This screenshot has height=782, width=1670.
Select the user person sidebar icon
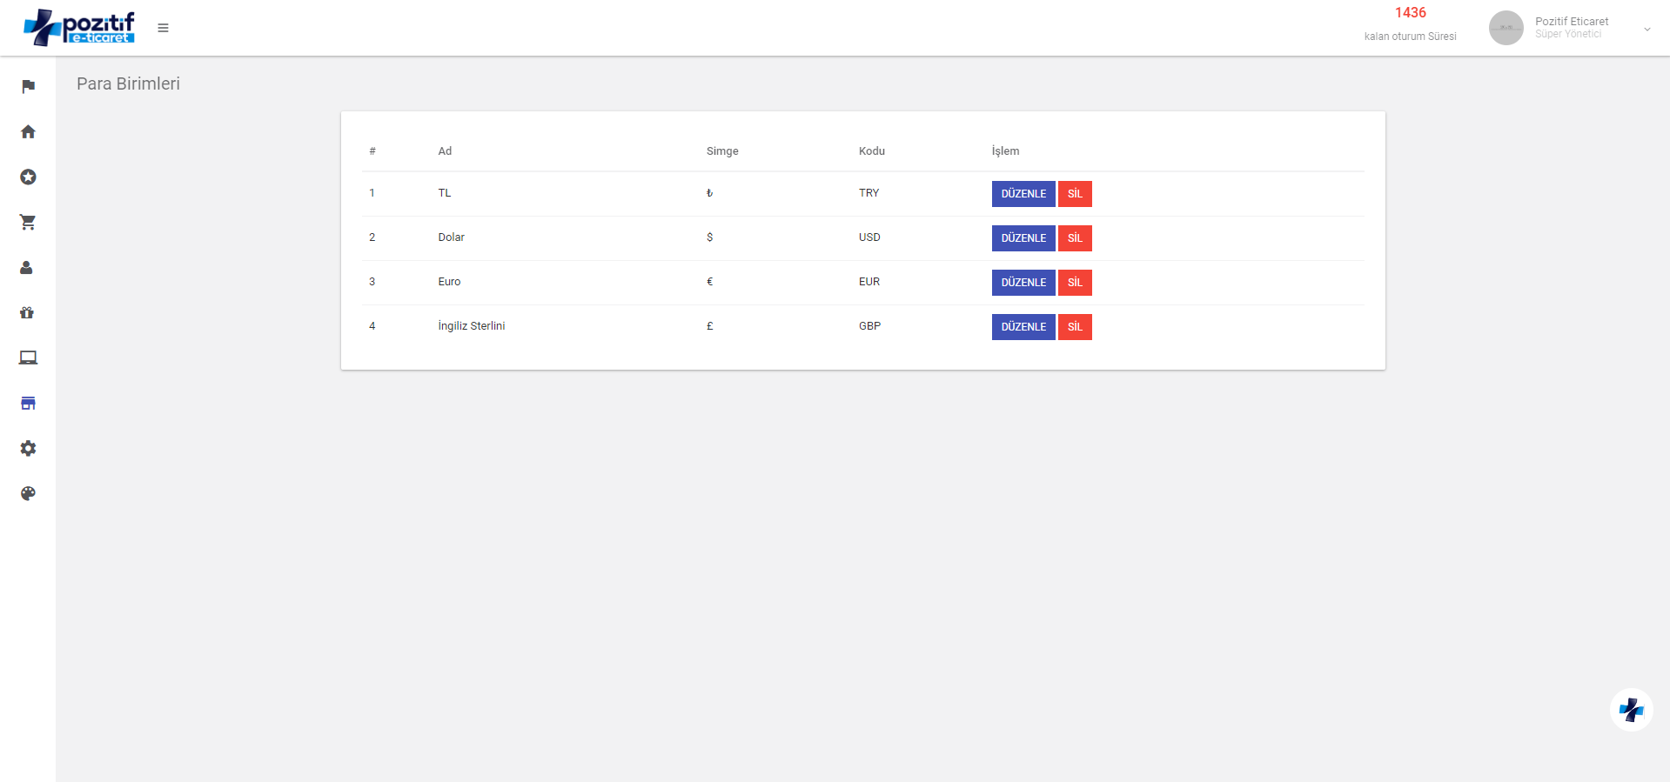tap(27, 267)
